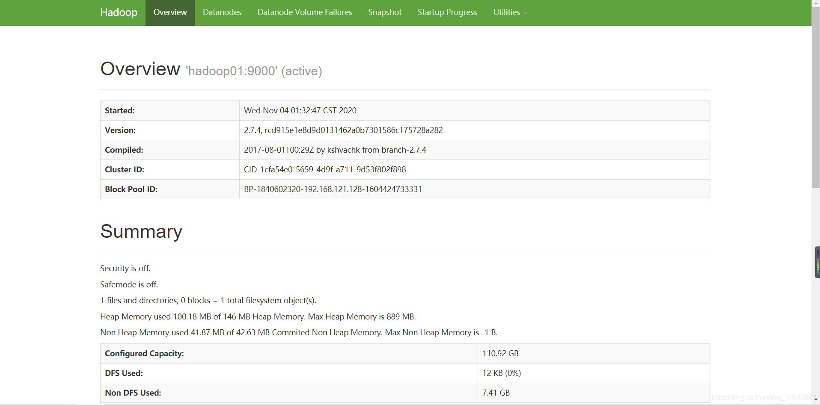Click the 'Compiled:' row label
The height and width of the screenshot is (405, 820).
coord(124,150)
